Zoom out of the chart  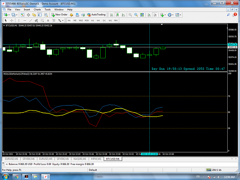(x=136, y=15)
